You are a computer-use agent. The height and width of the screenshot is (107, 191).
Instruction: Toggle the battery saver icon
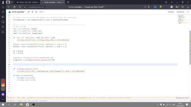pyautogui.click(x=177, y=7)
